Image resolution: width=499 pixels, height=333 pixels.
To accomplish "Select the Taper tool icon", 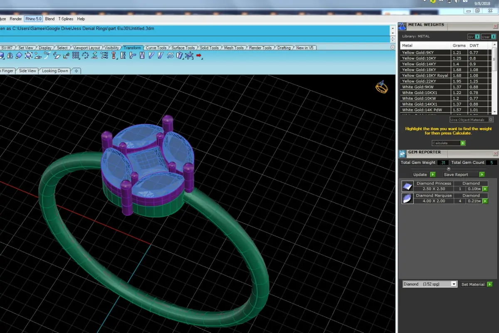I will (142, 55).
